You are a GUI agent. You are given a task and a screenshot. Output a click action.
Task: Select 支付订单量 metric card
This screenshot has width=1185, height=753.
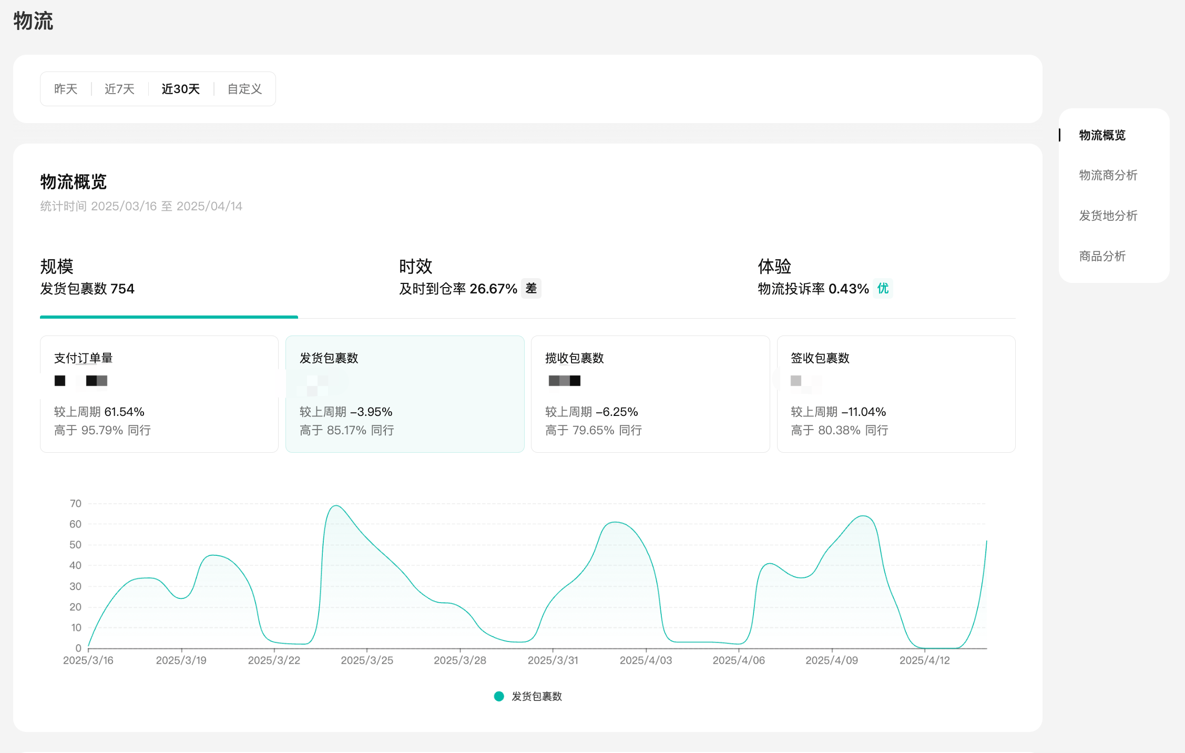(x=159, y=394)
